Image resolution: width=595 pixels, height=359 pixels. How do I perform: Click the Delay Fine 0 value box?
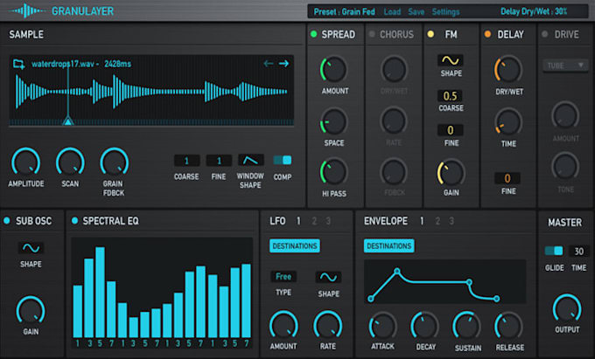click(x=507, y=178)
